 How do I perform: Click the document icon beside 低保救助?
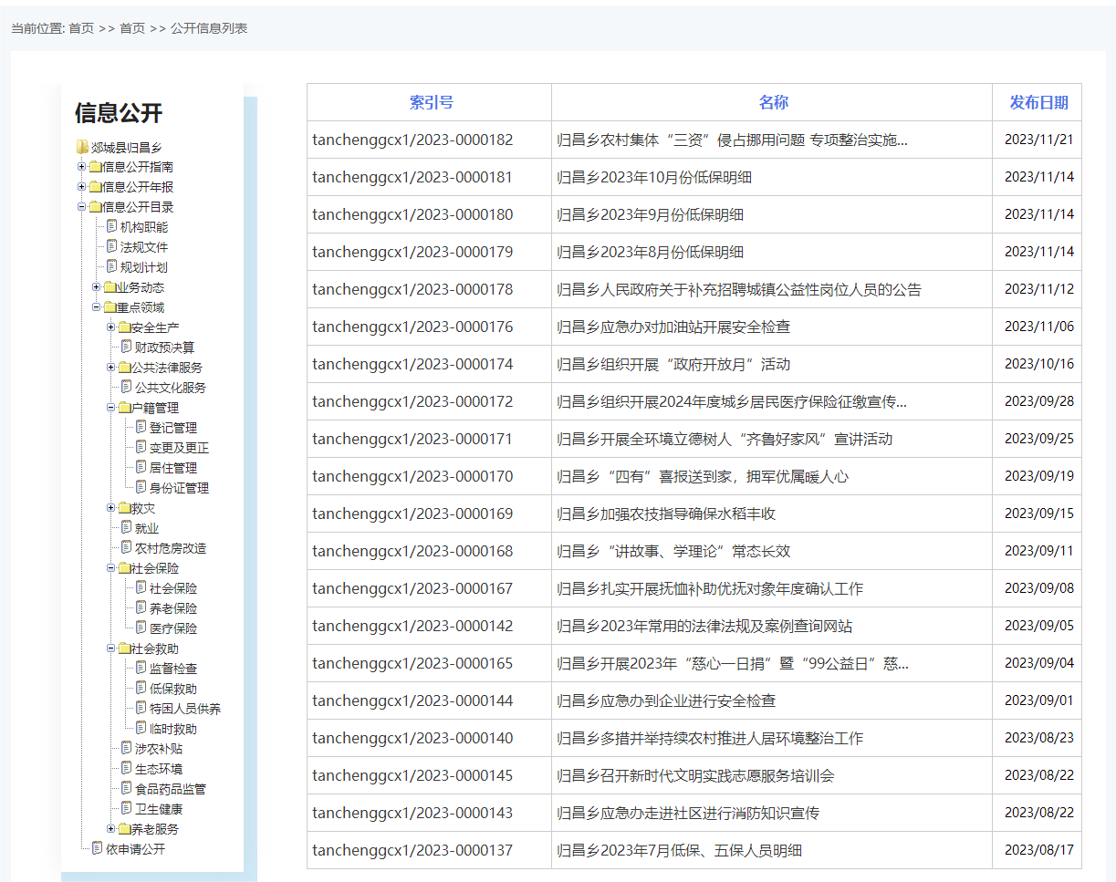tap(141, 688)
